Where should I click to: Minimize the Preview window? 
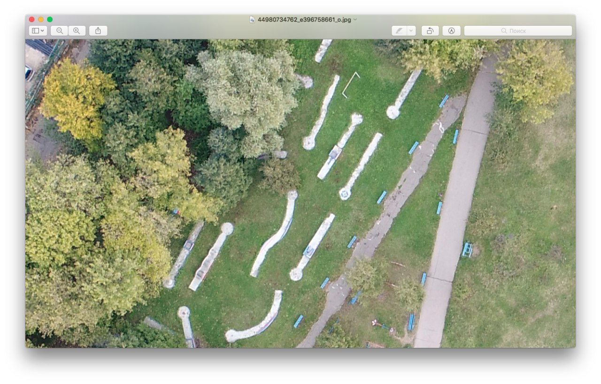(x=41, y=19)
